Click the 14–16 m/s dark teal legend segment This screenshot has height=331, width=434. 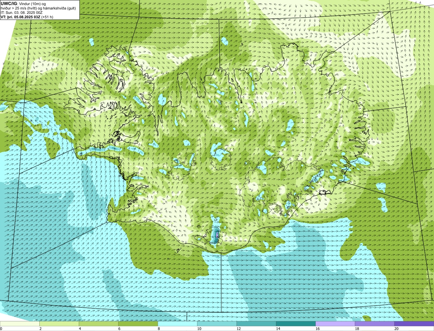(296, 324)
